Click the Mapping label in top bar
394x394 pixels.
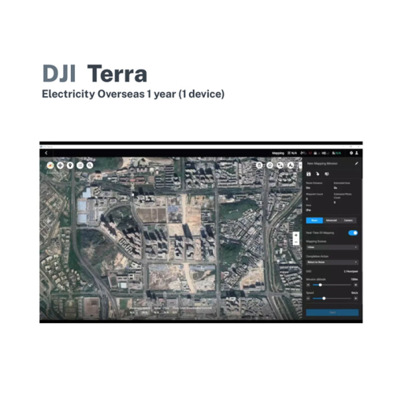[278, 153]
